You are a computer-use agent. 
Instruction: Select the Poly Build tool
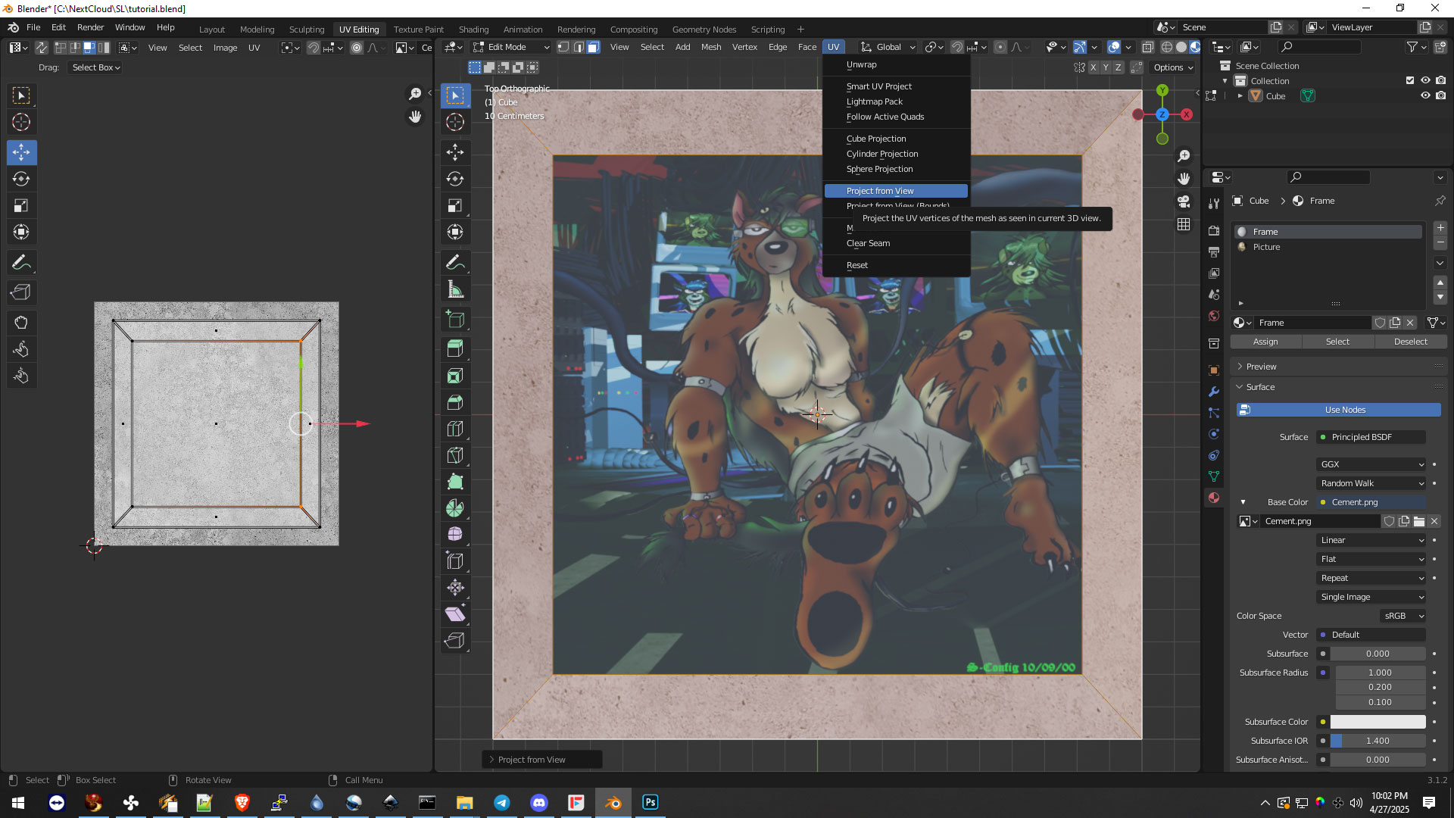coord(455,482)
